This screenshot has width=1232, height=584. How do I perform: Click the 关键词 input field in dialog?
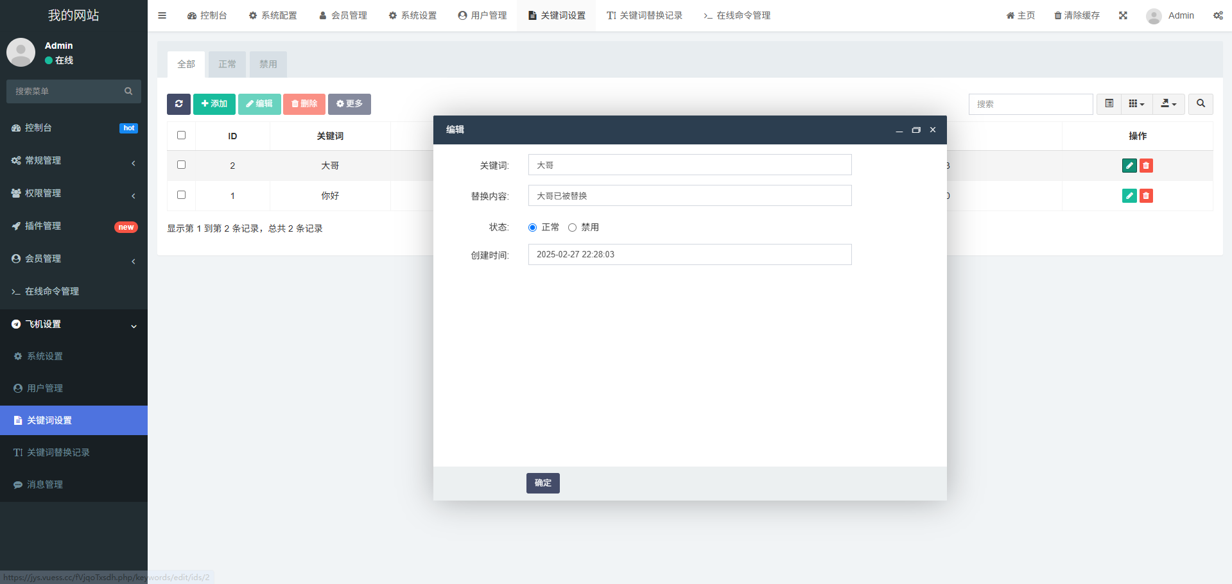point(690,165)
